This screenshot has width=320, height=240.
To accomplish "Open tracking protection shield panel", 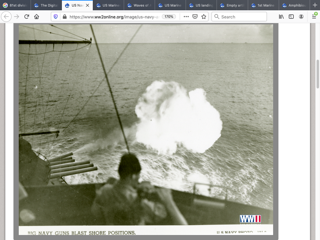I will [x=56, y=17].
